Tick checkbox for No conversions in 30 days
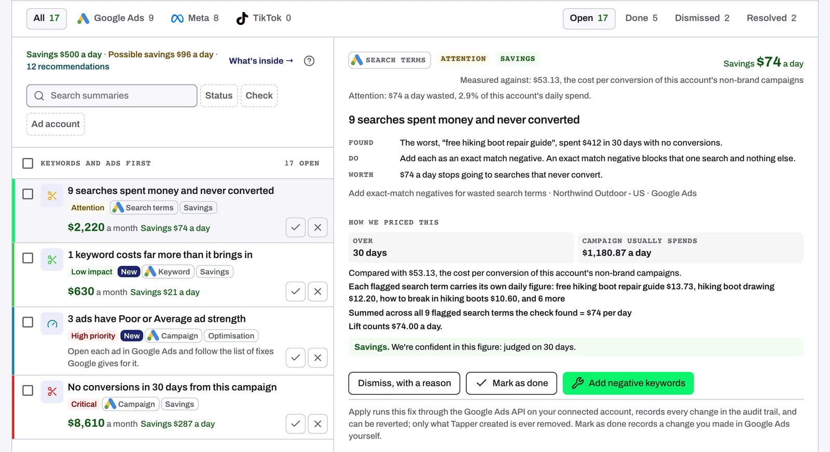The height and width of the screenshot is (452, 830). tap(28, 390)
